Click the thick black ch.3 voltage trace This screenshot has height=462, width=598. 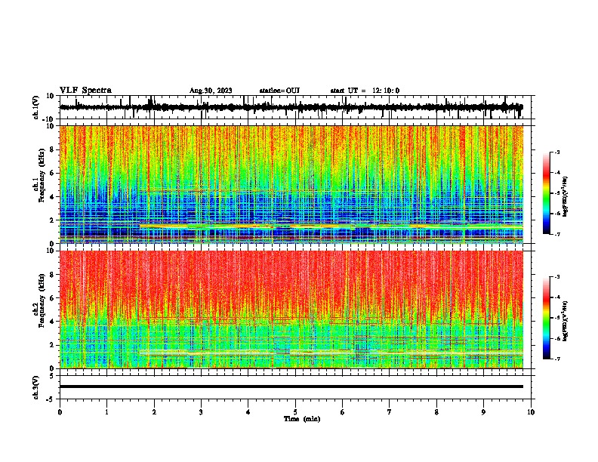[291, 387]
